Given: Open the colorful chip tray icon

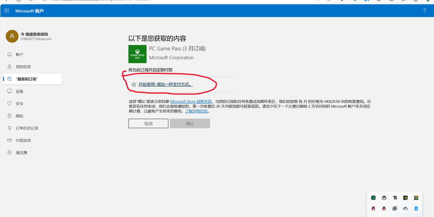Looking at the screenshot, I should click(416, 198).
